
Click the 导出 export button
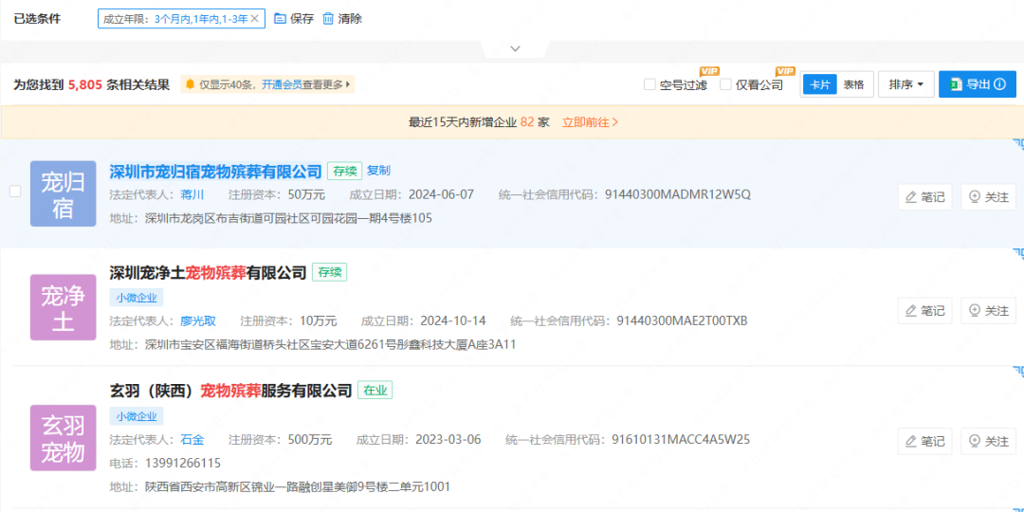point(976,84)
